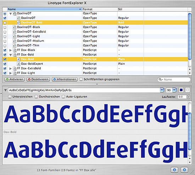Click the FF Dax-Light PostScript icon
The image size is (195, 175).
click(x=15, y=73)
